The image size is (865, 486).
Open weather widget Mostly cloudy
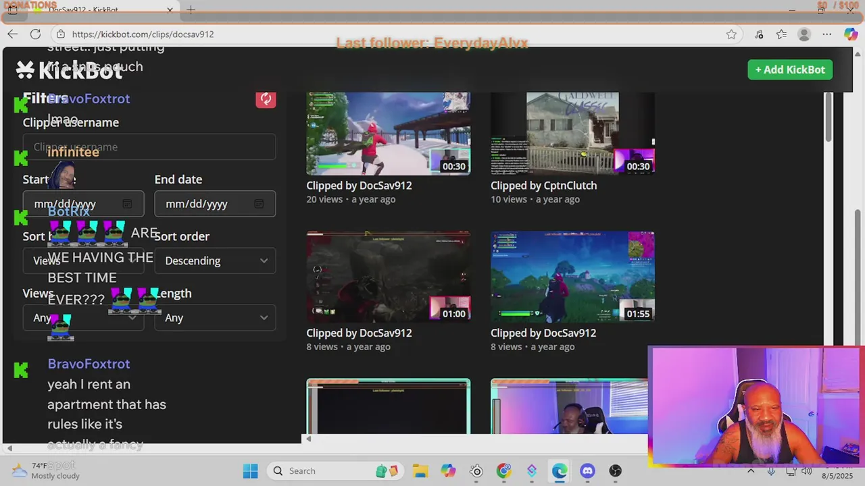click(x=46, y=470)
